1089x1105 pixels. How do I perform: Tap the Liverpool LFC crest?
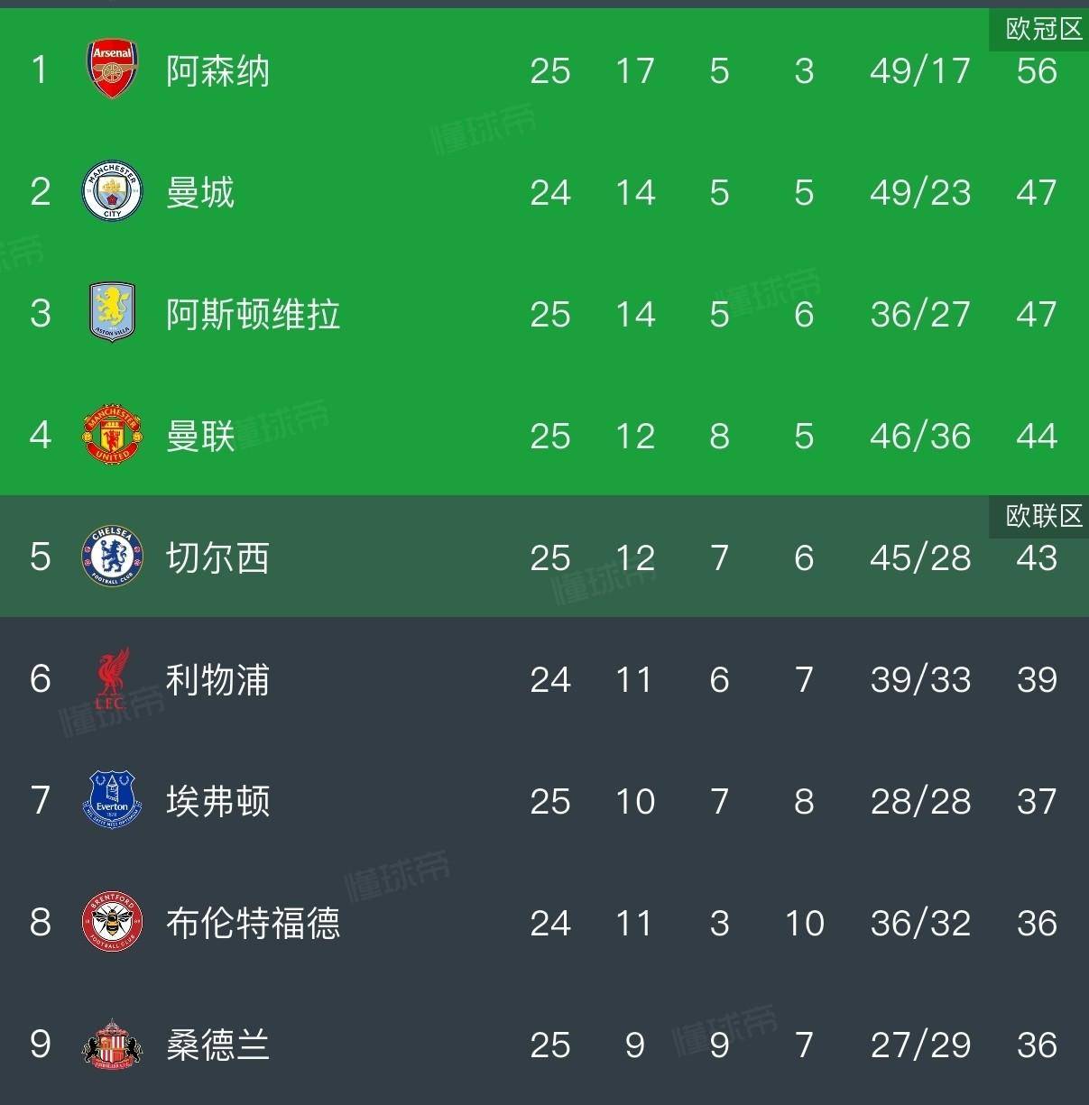[112, 678]
